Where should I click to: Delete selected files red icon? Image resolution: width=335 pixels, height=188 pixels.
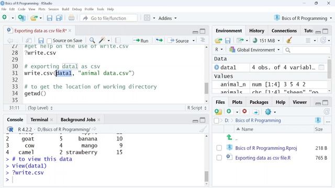[244, 111]
